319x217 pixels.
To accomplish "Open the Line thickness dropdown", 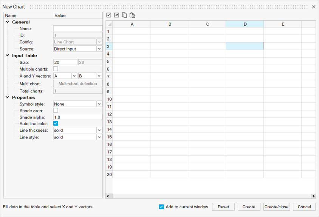I will (x=99, y=130).
